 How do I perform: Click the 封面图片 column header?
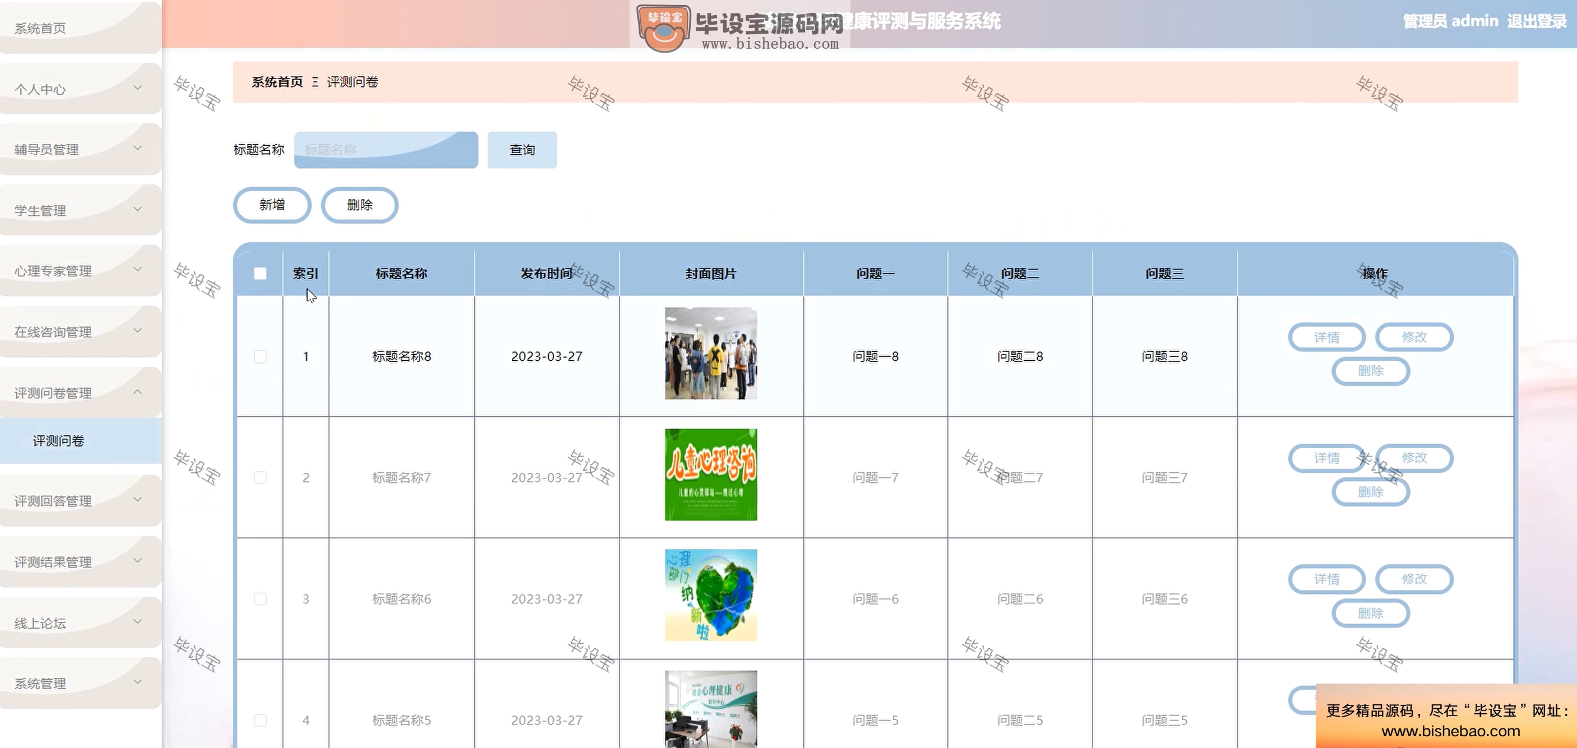coord(711,273)
